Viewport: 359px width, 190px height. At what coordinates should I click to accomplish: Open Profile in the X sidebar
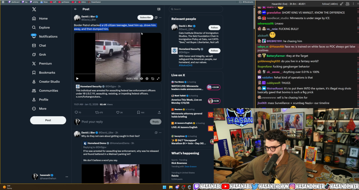pos(40,100)
